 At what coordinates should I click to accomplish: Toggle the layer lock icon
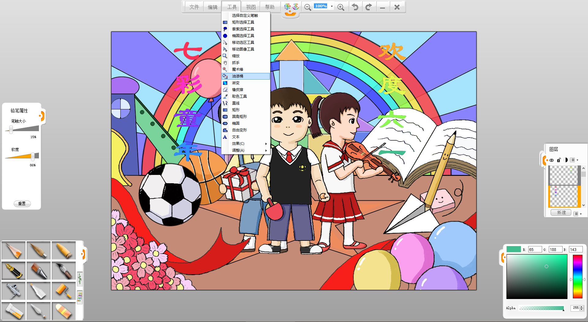point(559,160)
